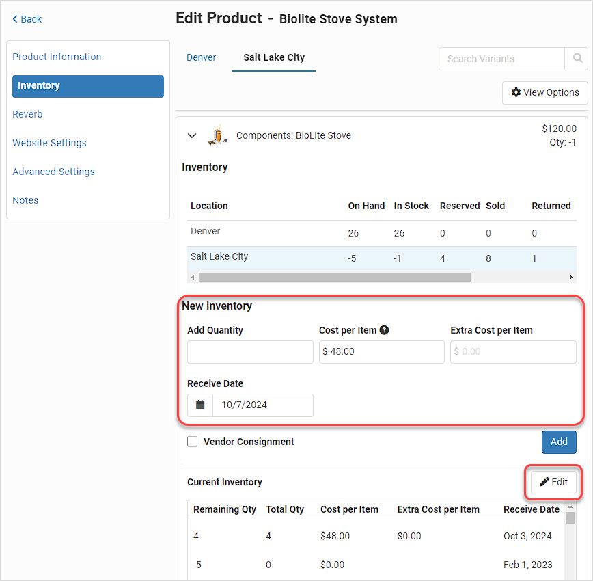Click the up arrow of Current Inventory scrollbar
This screenshot has width=593, height=581.
click(570, 506)
